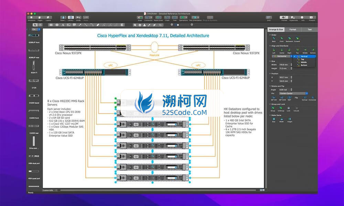Activate the Rapid Draw tool
Screen dimensions: 344x206
coord(158,18)
